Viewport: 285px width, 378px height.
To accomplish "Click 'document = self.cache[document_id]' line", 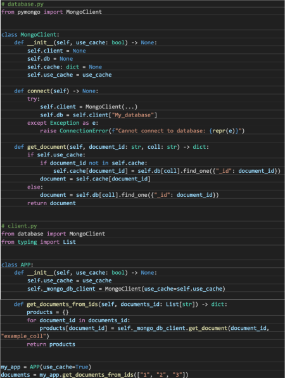I will pyautogui.click(x=95, y=179).
